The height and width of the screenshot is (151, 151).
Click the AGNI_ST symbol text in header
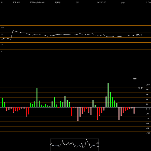pyautogui.click(x=101, y=2)
